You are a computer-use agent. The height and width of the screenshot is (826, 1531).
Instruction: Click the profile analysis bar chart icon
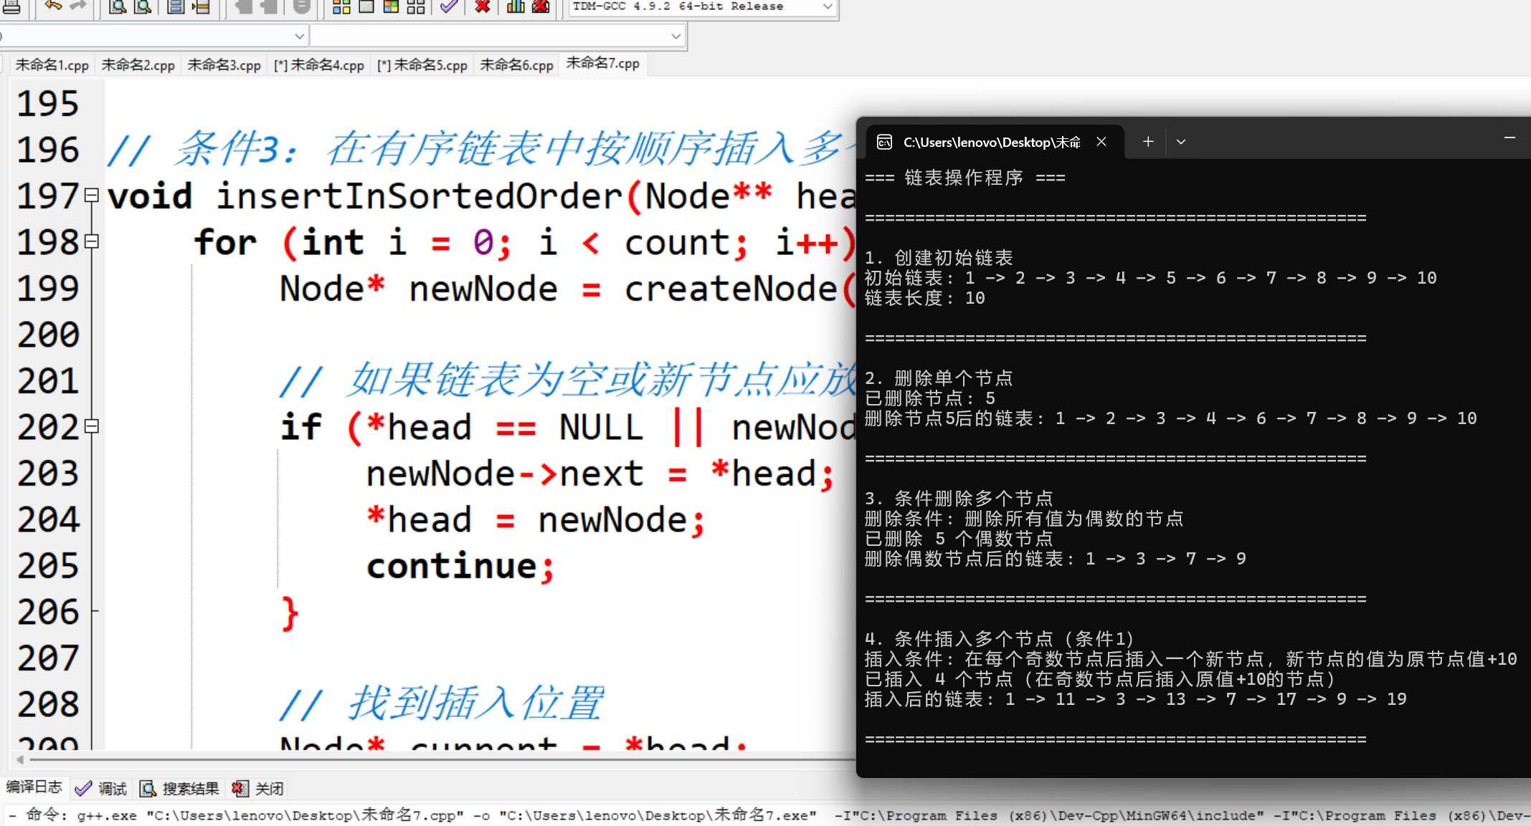coord(515,6)
